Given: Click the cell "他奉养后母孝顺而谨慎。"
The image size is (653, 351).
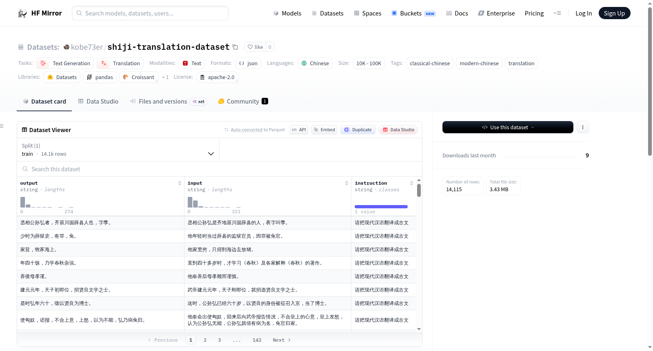Looking at the screenshot, I should (x=267, y=276).
